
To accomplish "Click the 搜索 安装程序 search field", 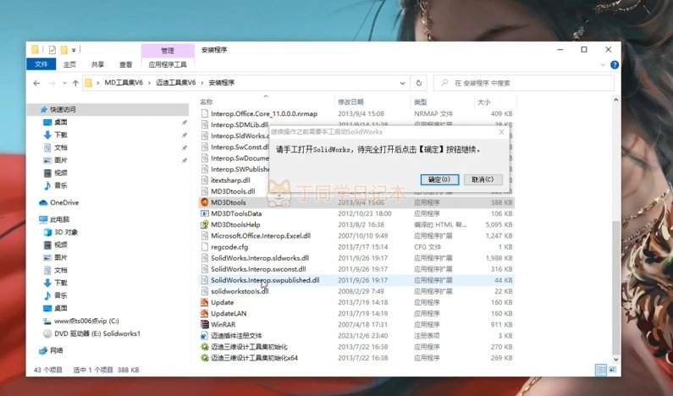I will (525, 83).
